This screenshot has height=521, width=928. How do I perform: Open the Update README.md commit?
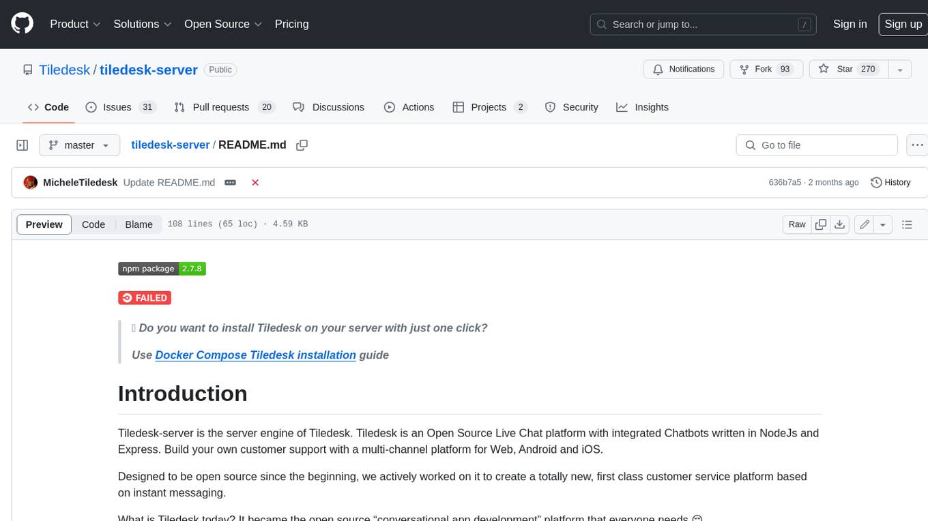(169, 183)
